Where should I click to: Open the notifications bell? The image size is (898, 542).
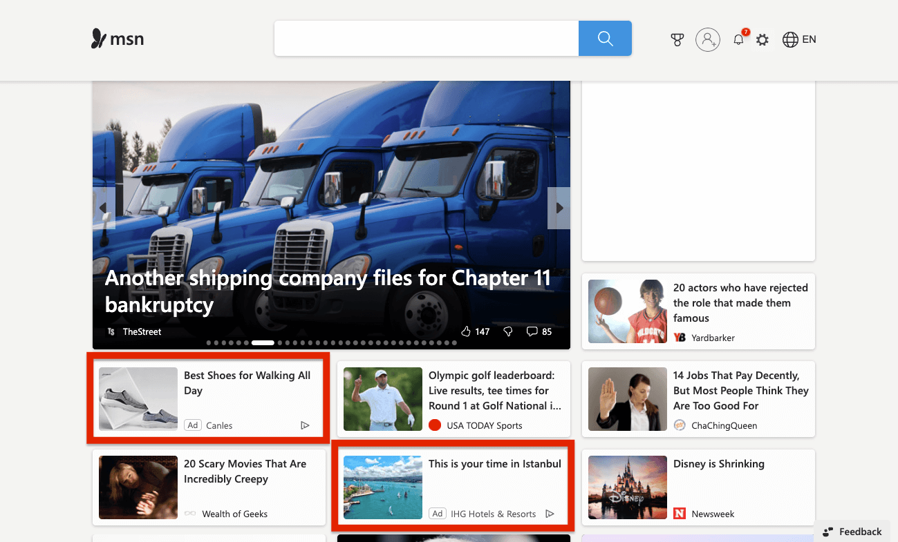(738, 40)
